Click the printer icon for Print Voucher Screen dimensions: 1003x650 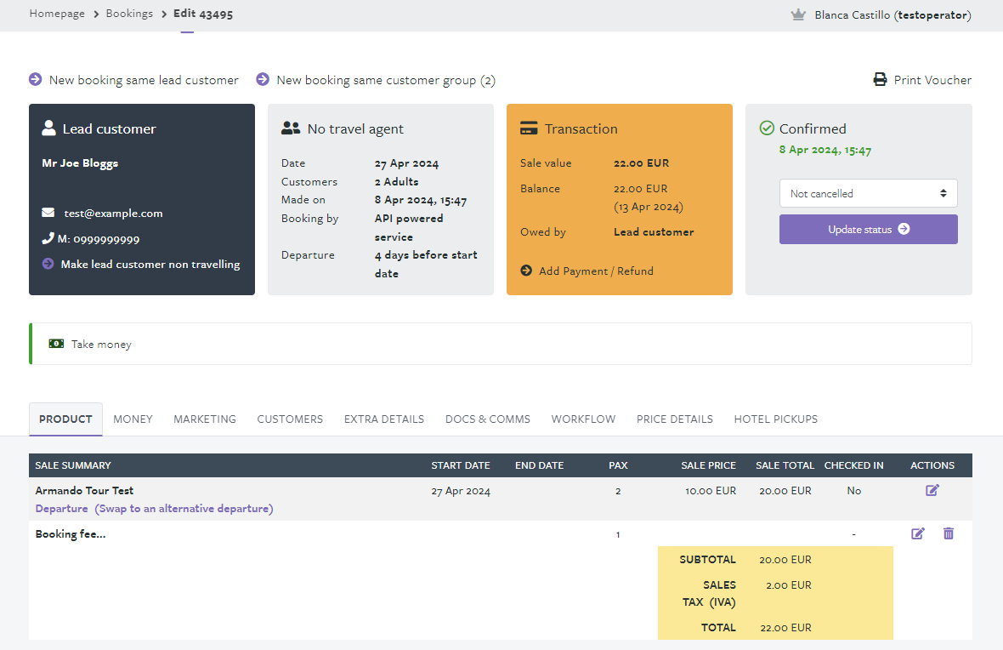(x=881, y=79)
